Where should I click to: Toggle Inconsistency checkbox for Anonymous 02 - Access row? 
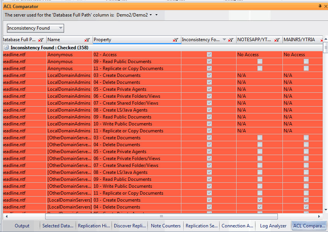tap(209, 55)
